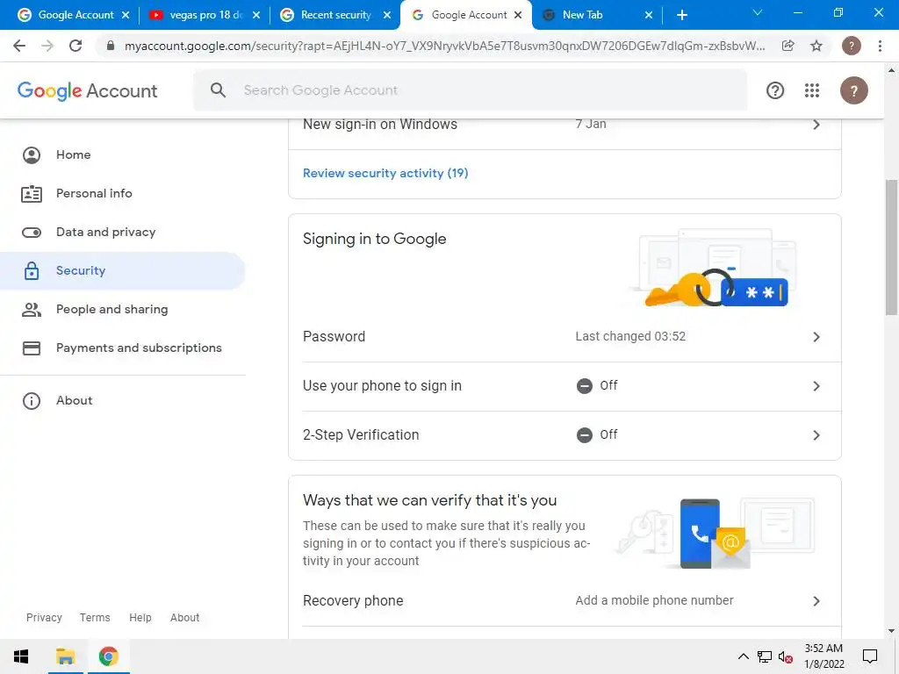The image size is (899, 674).
Task: Open the Chrome profile avatar in toolbar
Action: pos(852,46)
